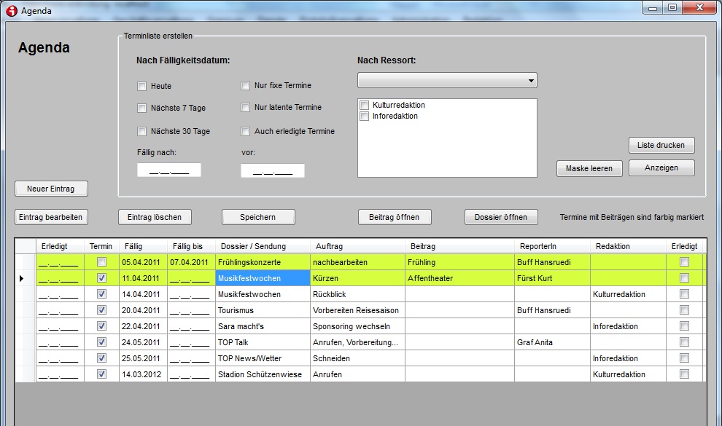This screenshot has height=426, width=722.
Task: Click Eintrag löschen button
Action: point(155,217)
